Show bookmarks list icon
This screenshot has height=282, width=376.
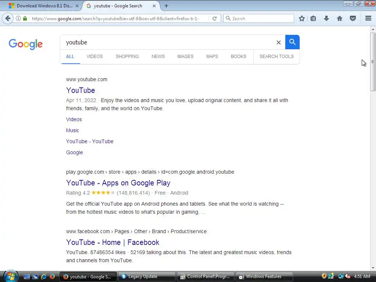tap(313, 18)
